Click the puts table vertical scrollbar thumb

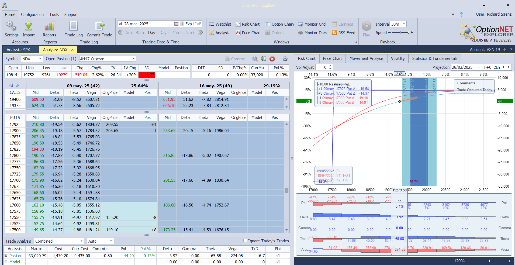(x=286, y=190)
